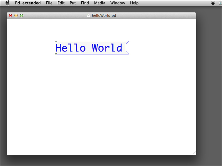This screenshot has height=166, width=222.
Task: Minimize the helloWorld.pd window
Action: pyautogui.click(x=16, y=15)
